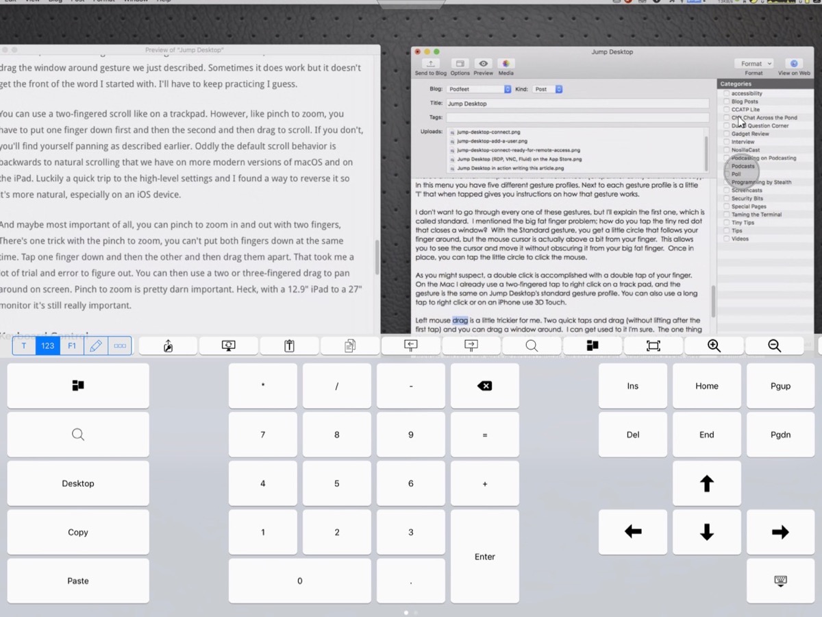Tap the zoom in magnifier icon
822x617 pixels.
pyautogui.click(x=714, y=346)
